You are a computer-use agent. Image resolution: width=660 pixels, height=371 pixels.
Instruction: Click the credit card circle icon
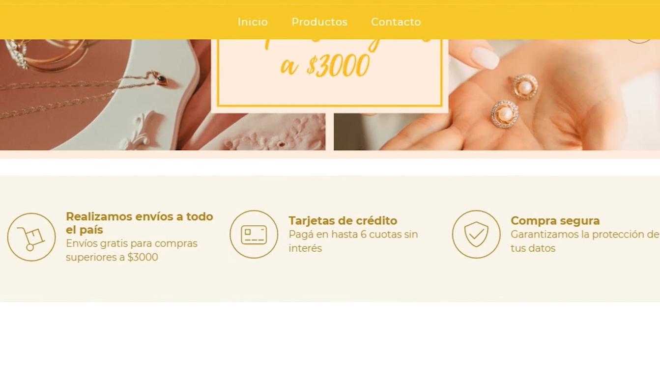pyautogui.click(x=254, y=234)
